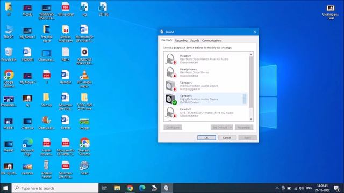Click the green-checked default Speakers icon
This screenshot has height=193, width=344.
point(171,99)
